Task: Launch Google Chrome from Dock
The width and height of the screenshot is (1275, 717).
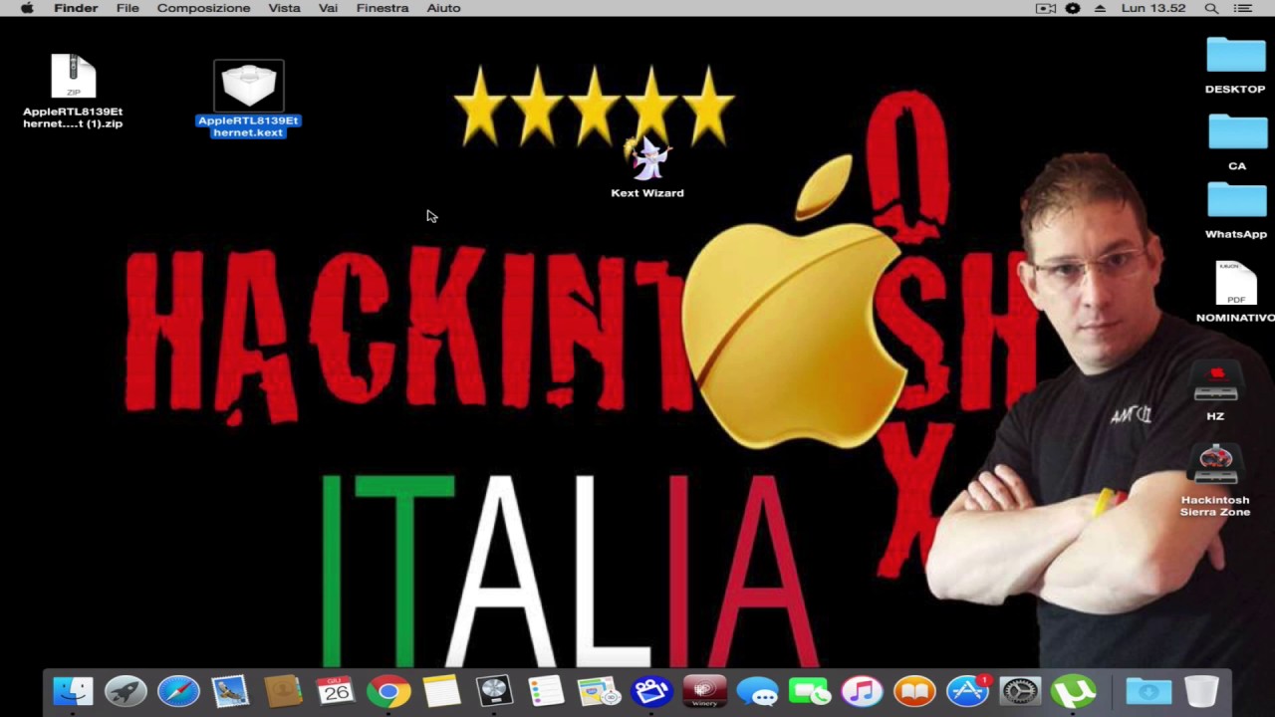Action: point(388,691)
